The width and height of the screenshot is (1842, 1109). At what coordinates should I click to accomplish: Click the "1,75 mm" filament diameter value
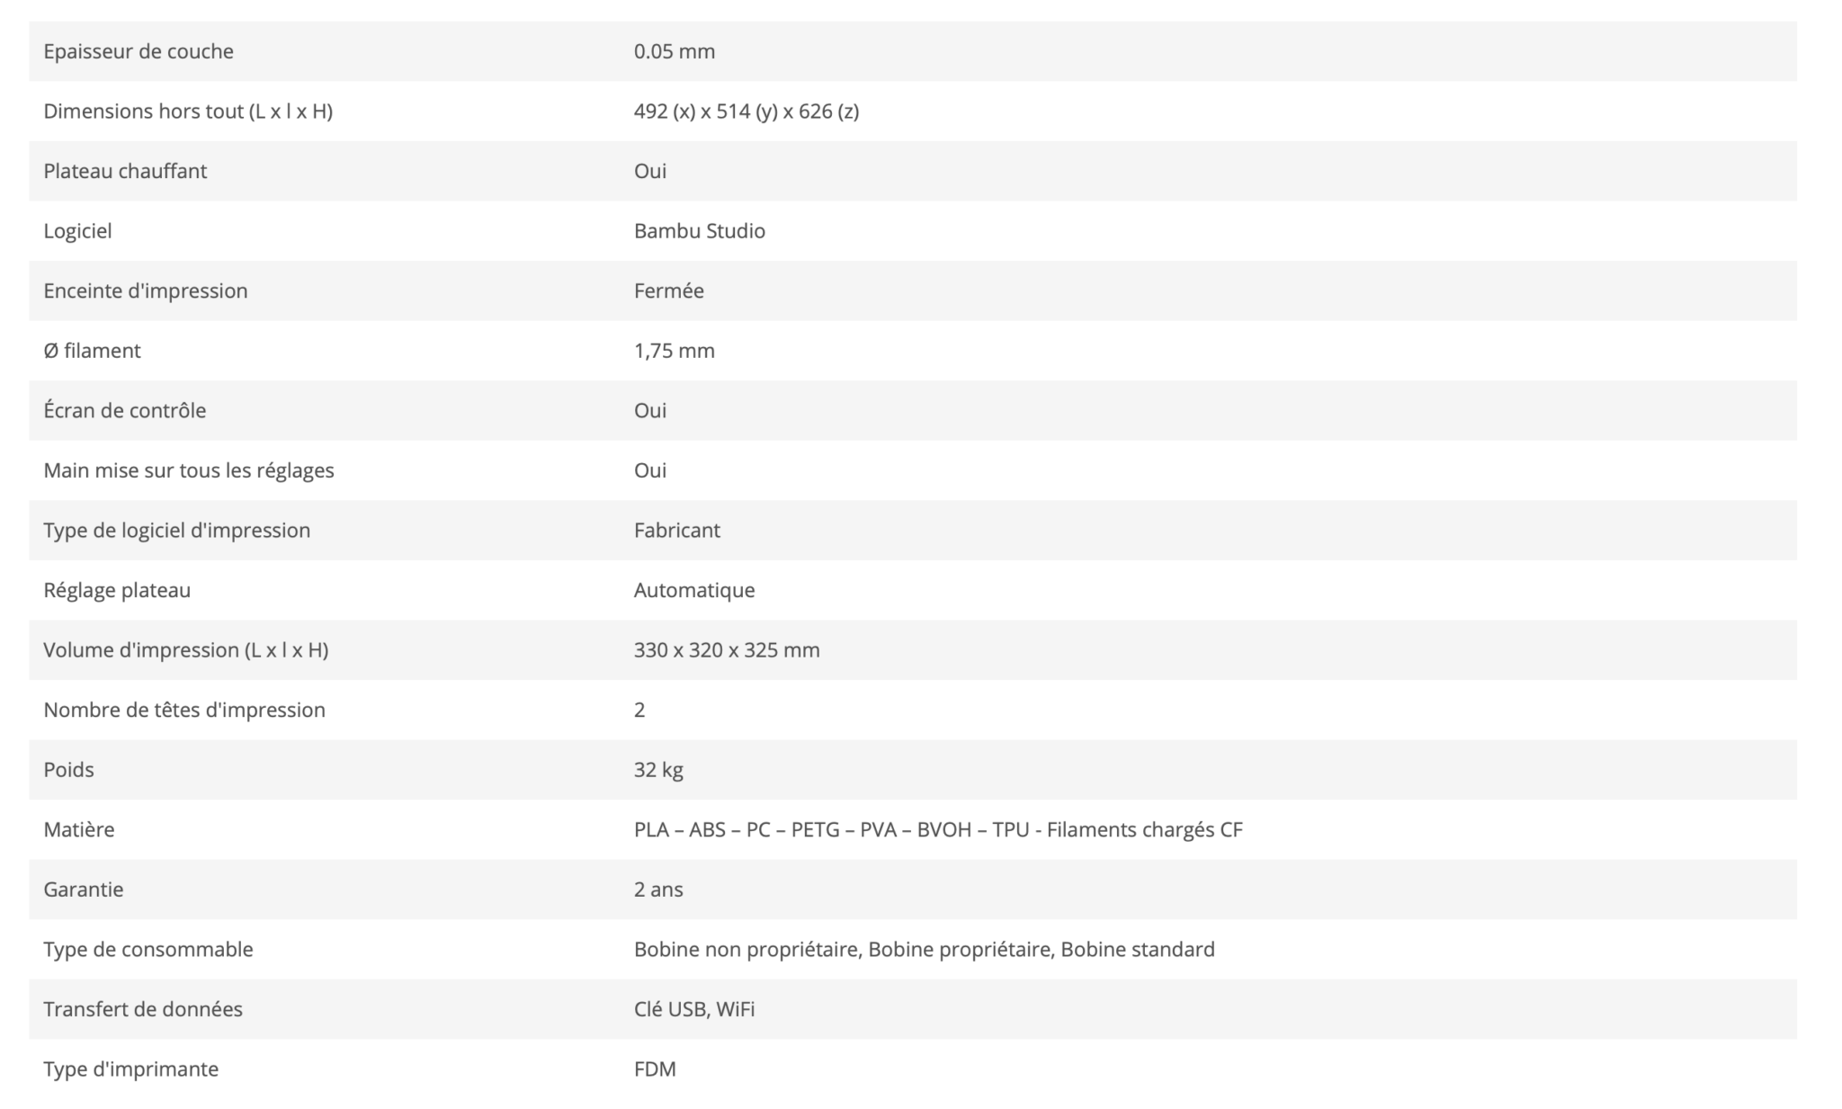[674, 351]
